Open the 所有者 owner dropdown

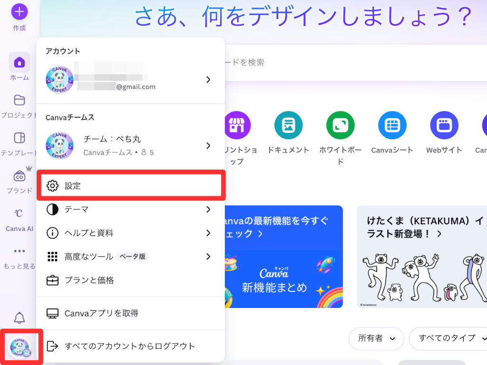(x=376, y=338)
